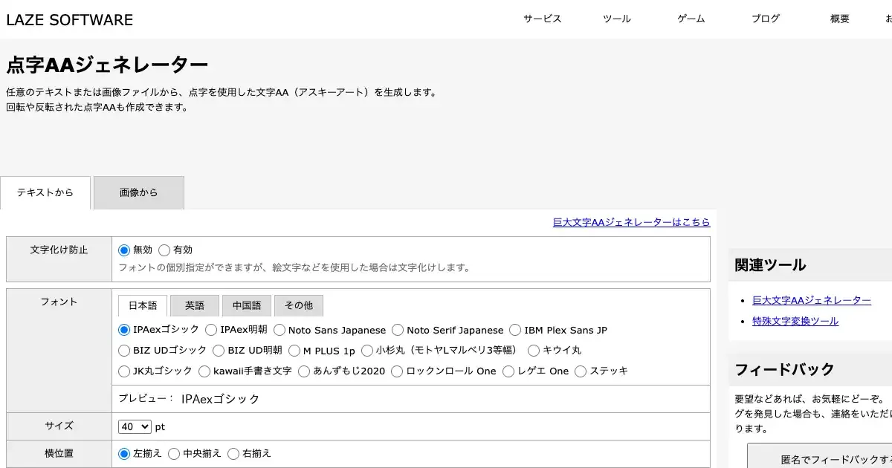This screenshot has width=892, height=468.
Task: Pick the M PLUS 1p font
Action: [294, 351]
